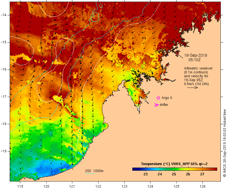Click longitude axis label 120
Screen dimensions: 228x189
[46, 186]
